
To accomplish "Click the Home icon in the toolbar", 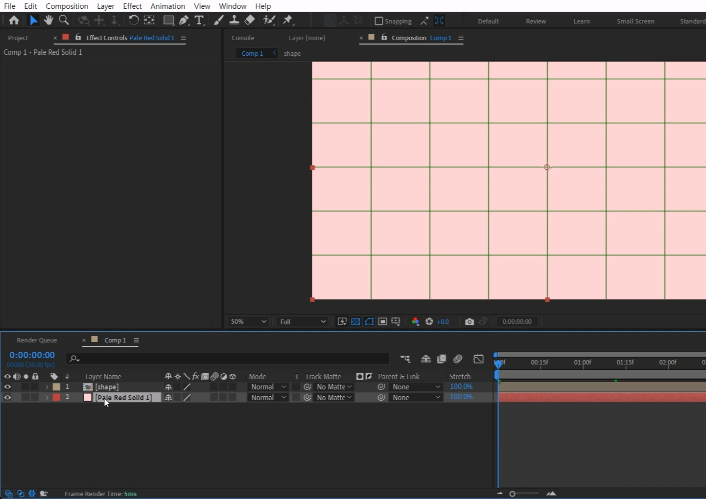I will click(x=14, y=20).
